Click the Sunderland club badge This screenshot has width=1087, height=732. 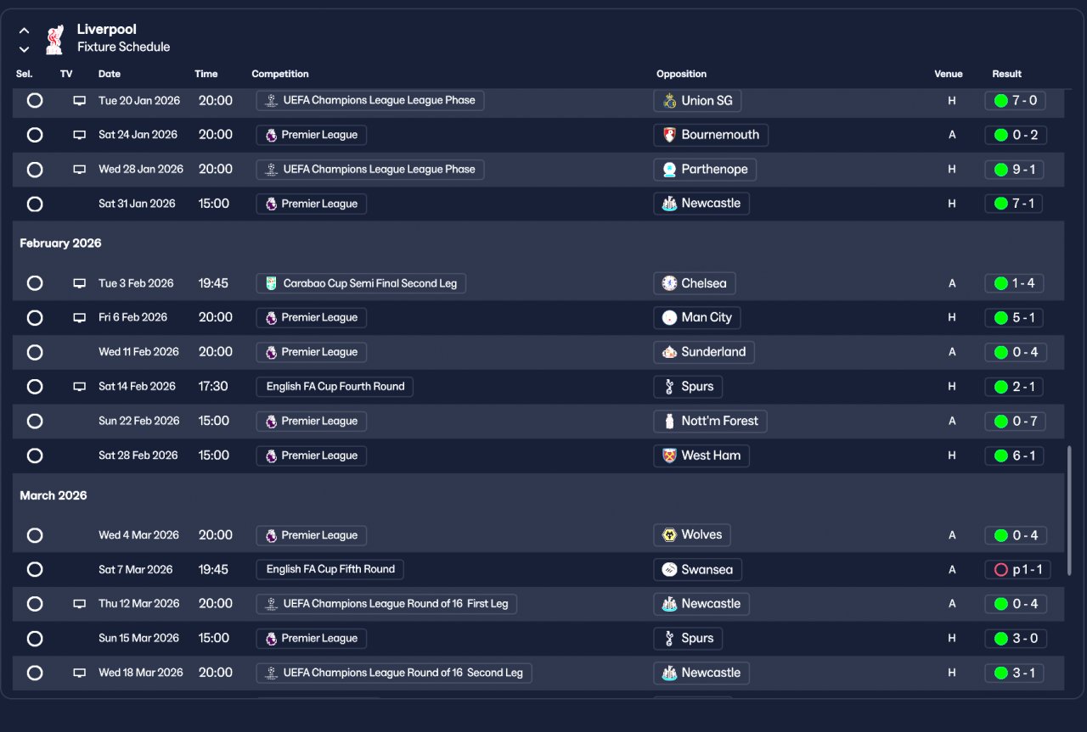pyautogui.click(x=669, y=352)
